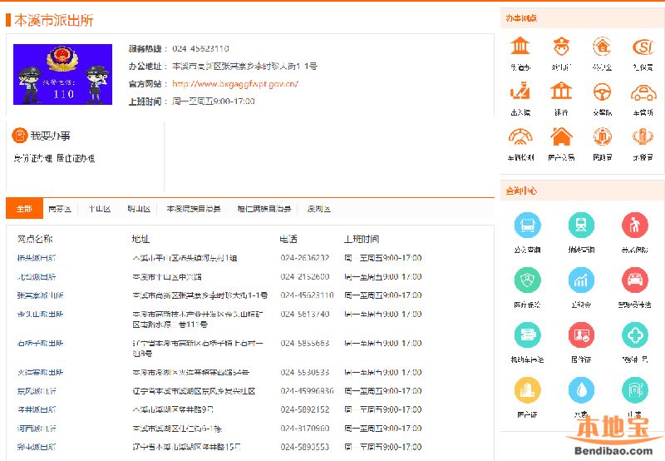Select the 全部 district tab
The width and height of the screenshot is (665, 461).
(23, 209)
